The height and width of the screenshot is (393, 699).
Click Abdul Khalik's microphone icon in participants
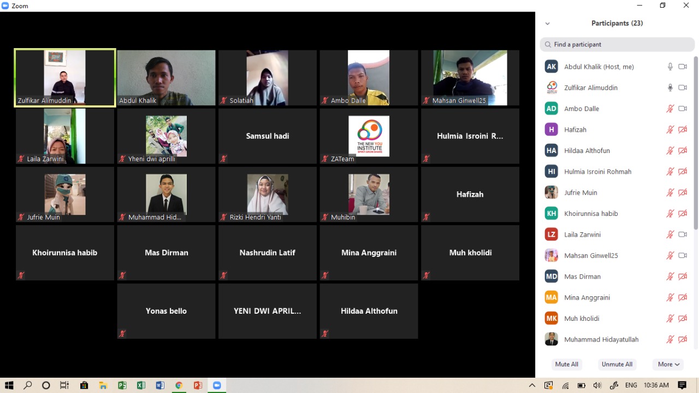coord(670,67)
